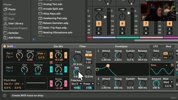Toggle the Drift device activator
178x100 pixels.
(x=4, y=46)
